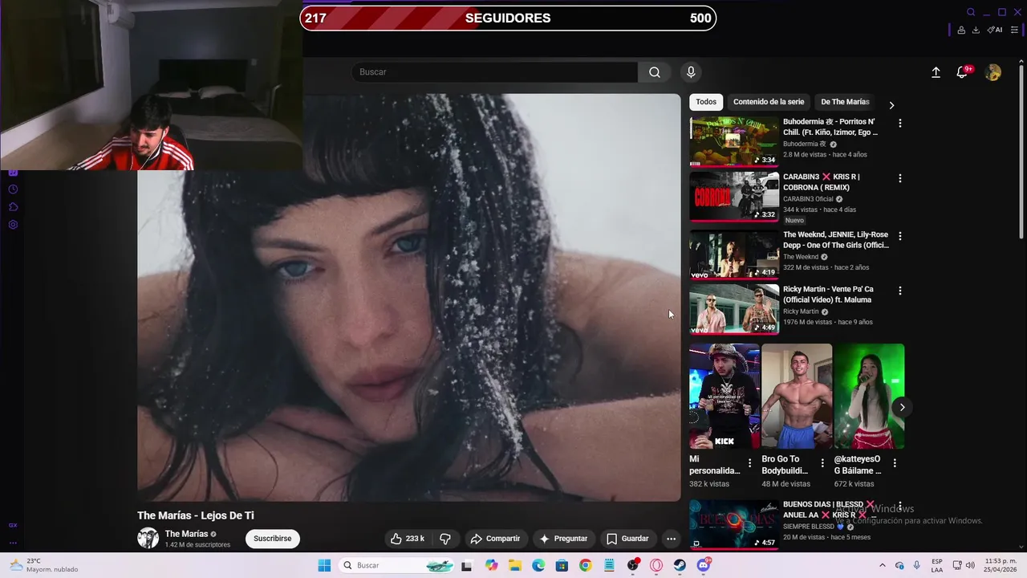The image size is (1027, 578).
Task: Click the YouTube create/upload icon
Action: (x=936, y=72)
